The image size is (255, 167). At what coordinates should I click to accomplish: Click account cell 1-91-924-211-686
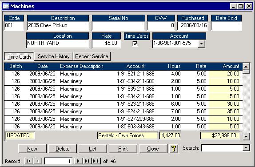(x=135, y=111)
